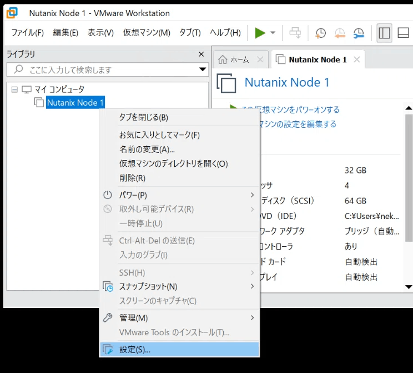Toggle the thumbnail bar view icon
413x373 pixels.
pos(403,33)
